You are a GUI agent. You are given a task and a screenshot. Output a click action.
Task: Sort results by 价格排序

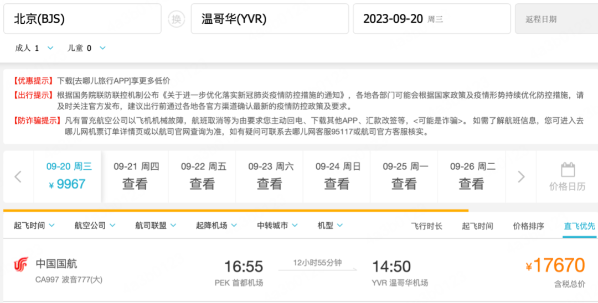[529, 226]
